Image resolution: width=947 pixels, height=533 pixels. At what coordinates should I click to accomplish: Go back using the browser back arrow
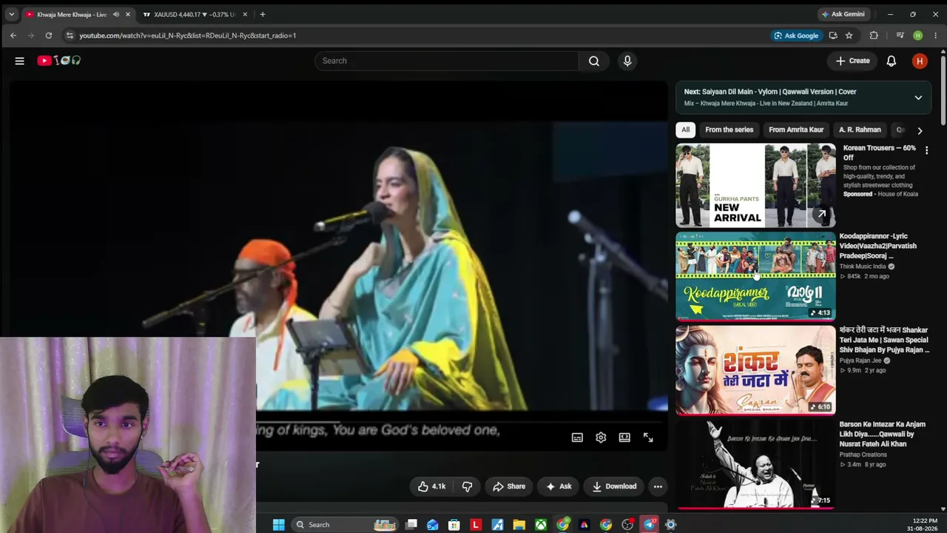tap(13, 36)
